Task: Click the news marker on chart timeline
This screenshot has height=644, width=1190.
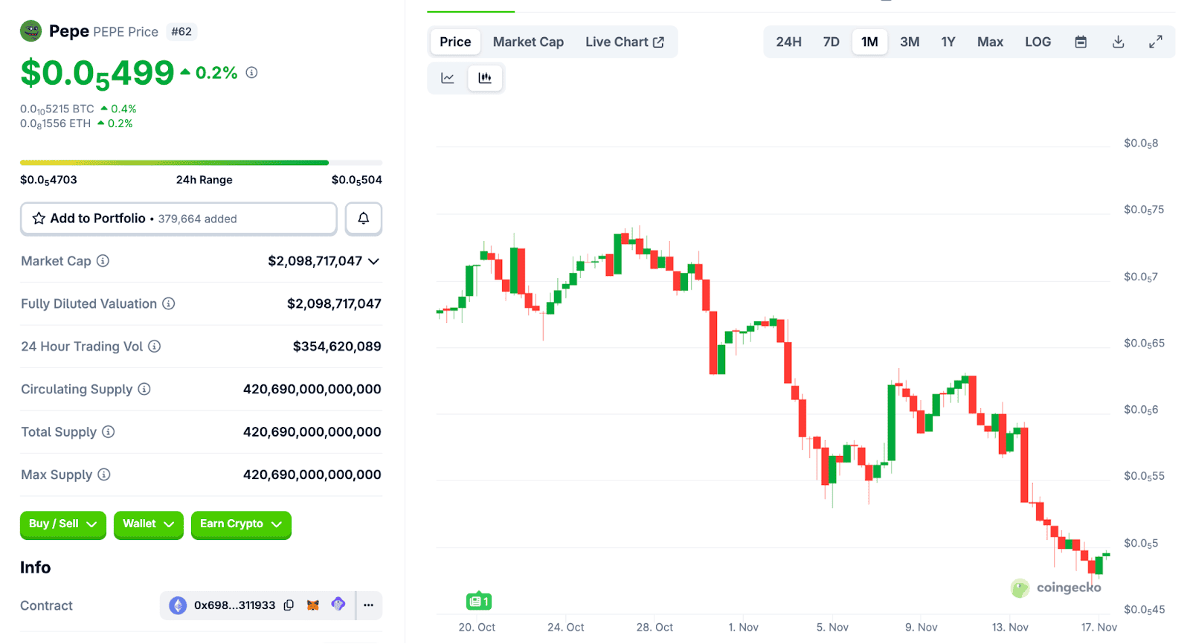Action: (479, 601)
